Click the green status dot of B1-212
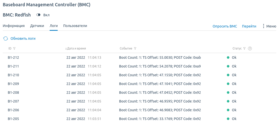 [228, 57]
